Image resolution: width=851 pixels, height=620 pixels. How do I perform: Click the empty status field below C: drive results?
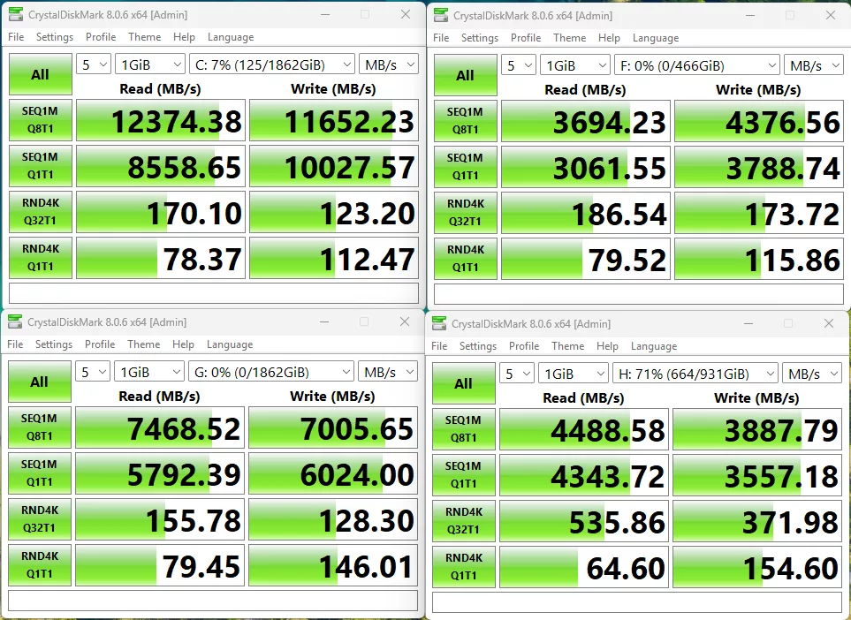point(212,292)
